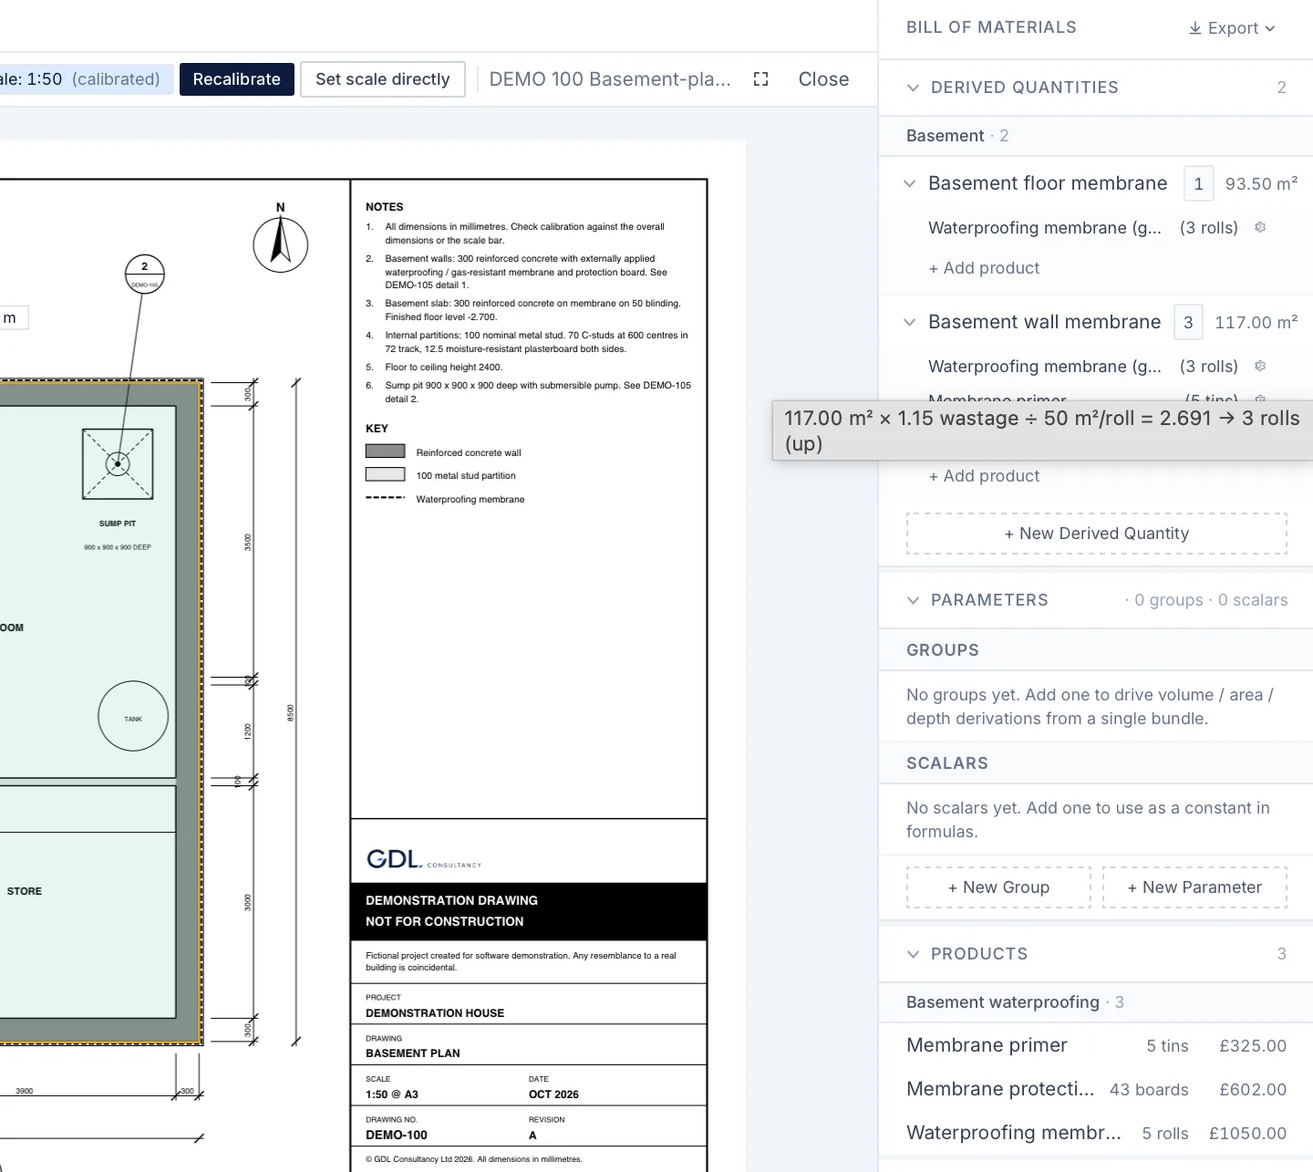Click the GROUPS subsection heading
The height and width of the screenshot is (1172, 1313).
point(943,650)
